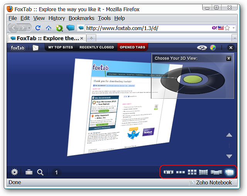The image size is (247, 196).
Task: Close the Choose Your 3D View popup
Action: pos(228,59)
